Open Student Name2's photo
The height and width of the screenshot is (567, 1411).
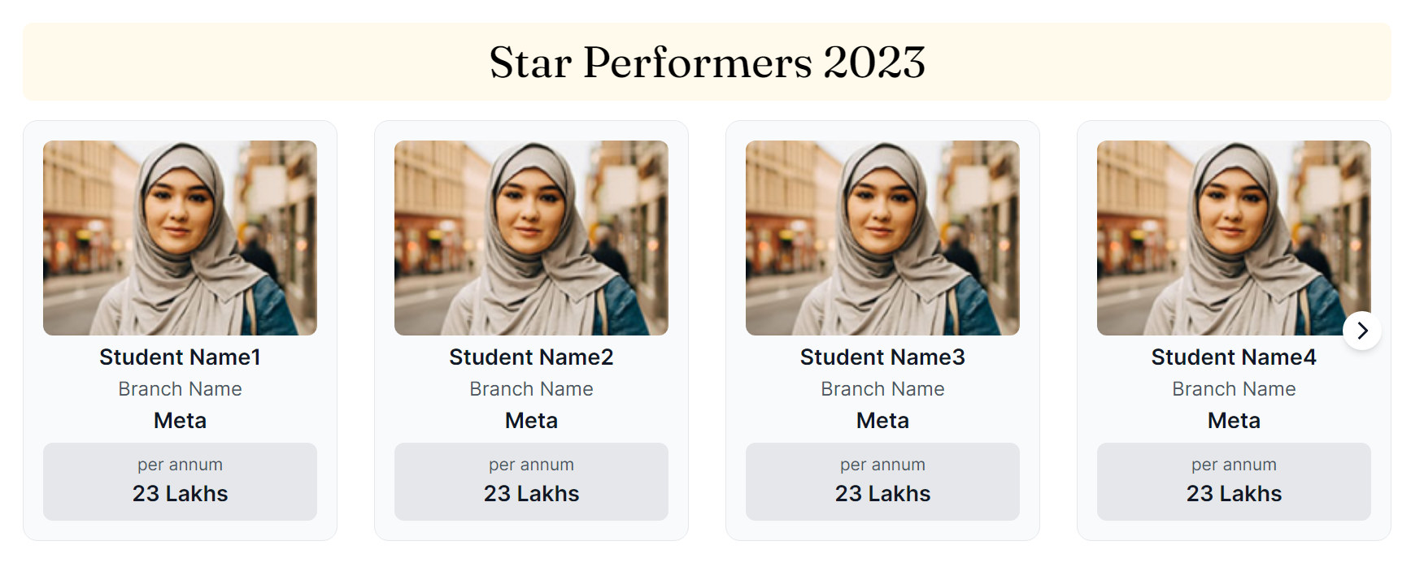point(531,237)
